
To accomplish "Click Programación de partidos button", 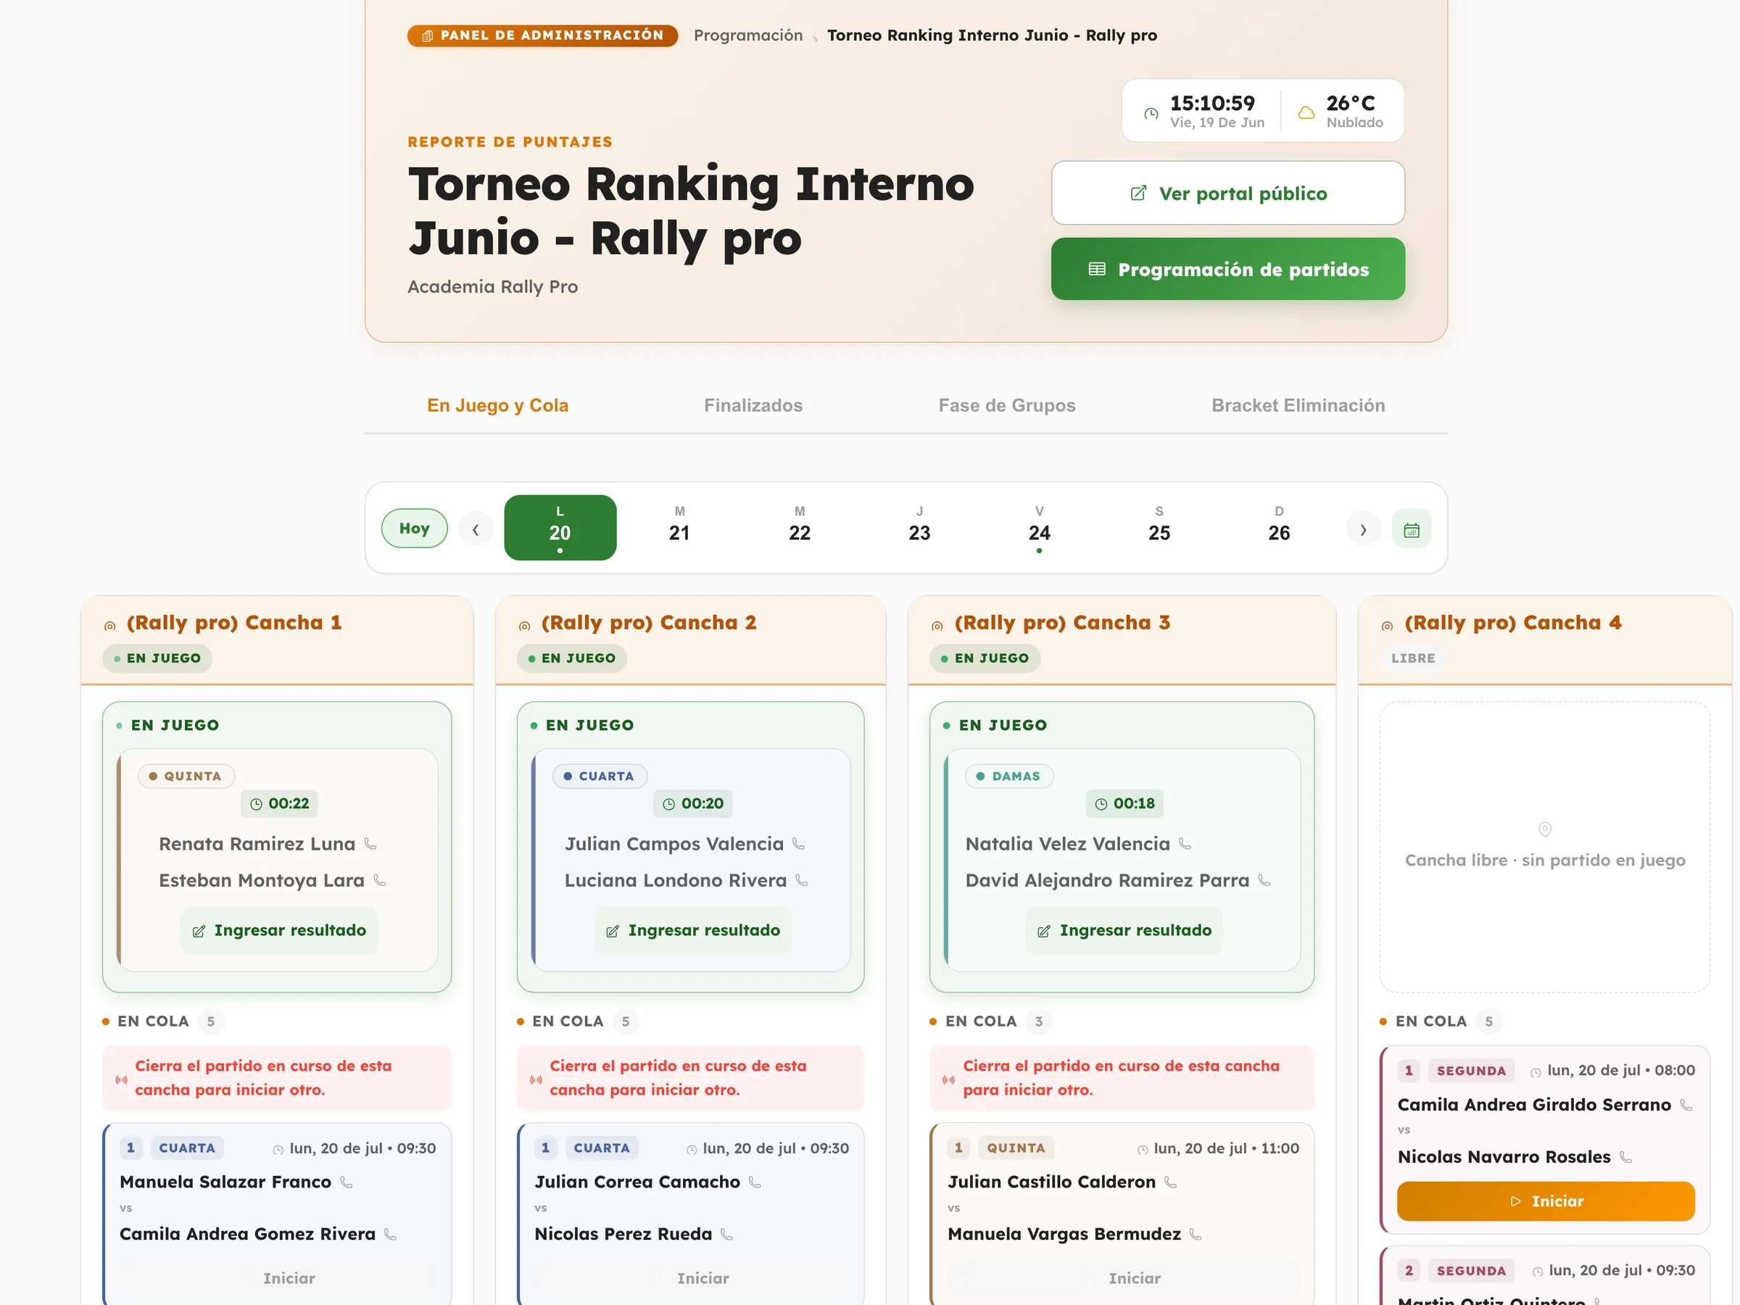I will click(1228, 269).
